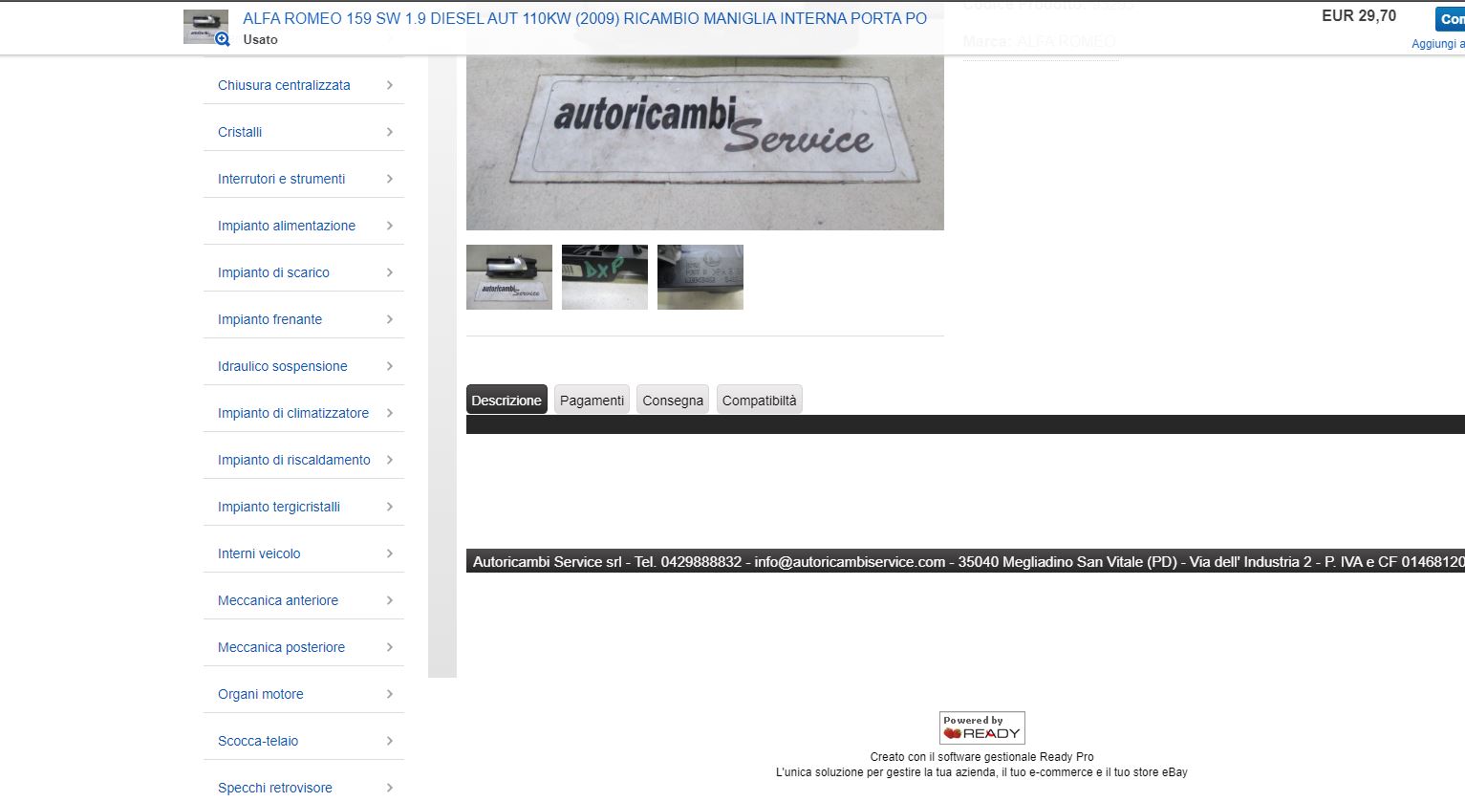
Task: Select first thumbnail showing handle with logo
Action: click(x=509, y=277)
